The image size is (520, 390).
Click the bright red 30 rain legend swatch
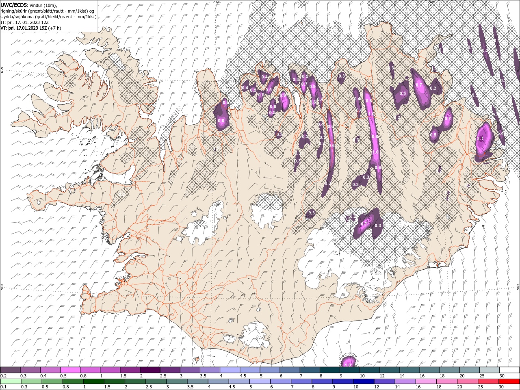coord(509,381)
